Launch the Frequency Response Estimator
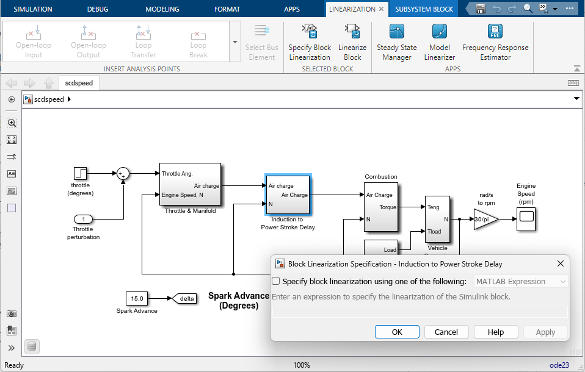Image resolution: width=585 pixels, height=372 pixels. [495, 41]
